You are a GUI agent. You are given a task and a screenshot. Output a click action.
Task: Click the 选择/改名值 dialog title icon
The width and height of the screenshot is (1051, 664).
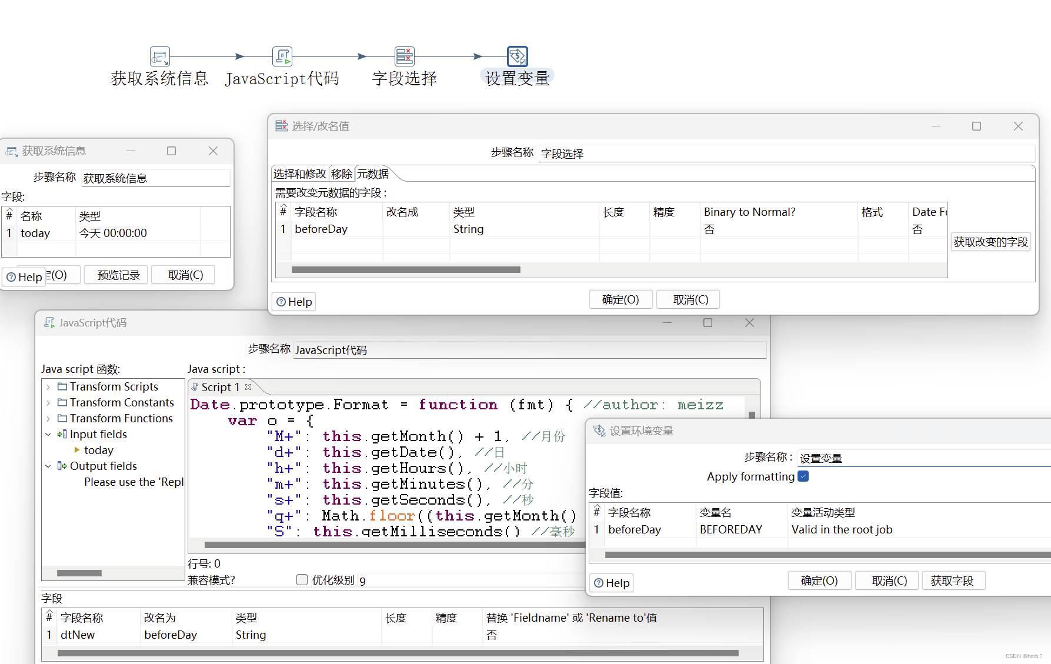pos(282,125)
